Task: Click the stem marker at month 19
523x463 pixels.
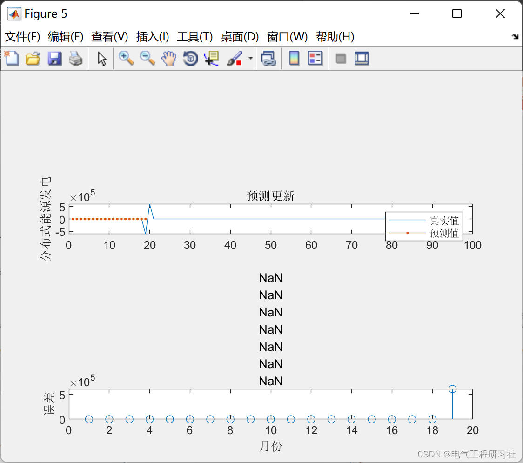Action: (452, 389)
